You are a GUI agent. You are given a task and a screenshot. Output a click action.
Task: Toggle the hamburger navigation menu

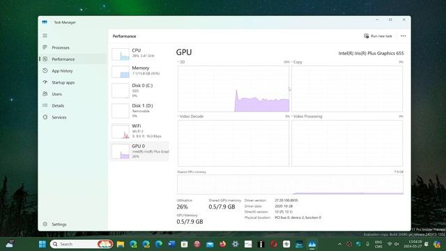(x=45, y=36)
